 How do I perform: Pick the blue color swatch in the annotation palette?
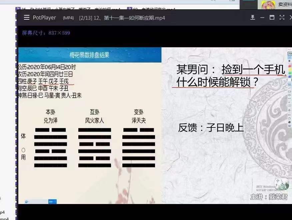coord(289,76)
